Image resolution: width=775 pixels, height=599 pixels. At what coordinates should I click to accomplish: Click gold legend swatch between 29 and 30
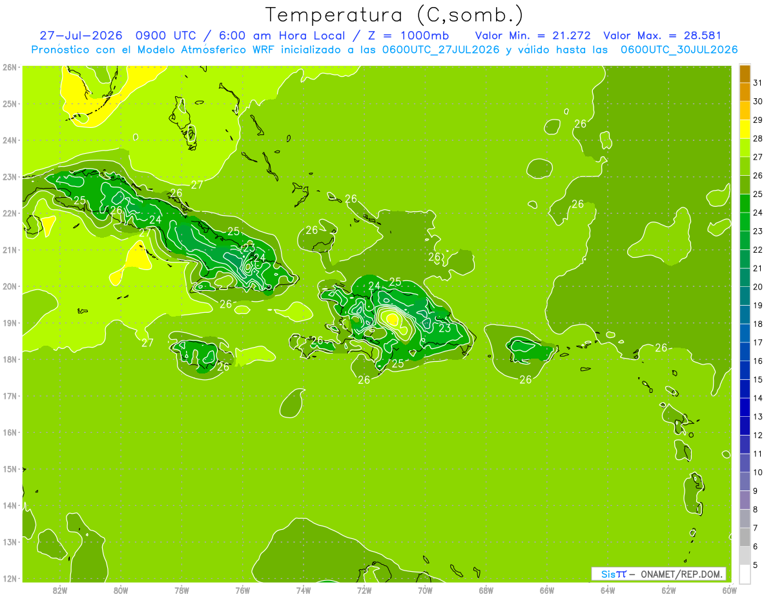(x=745, y=110)
